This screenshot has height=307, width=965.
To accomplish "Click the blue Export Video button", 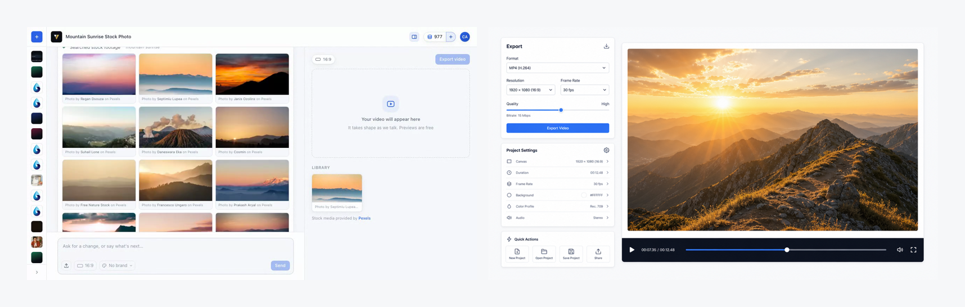I will [x=557, y=128].
